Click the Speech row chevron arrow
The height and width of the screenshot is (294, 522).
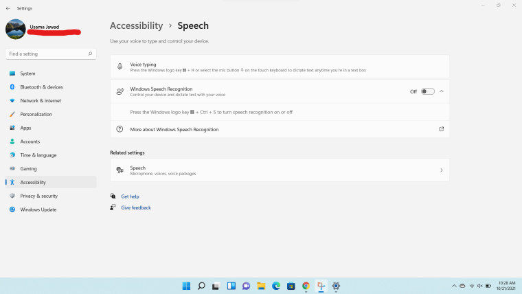(442, 170)
